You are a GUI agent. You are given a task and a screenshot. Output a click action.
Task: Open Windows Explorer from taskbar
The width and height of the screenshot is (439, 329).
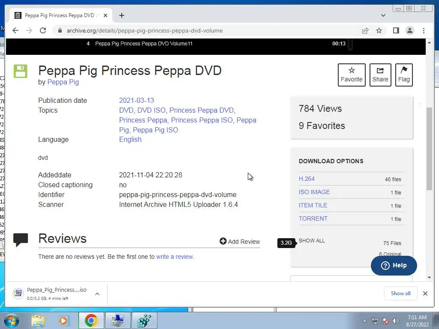tap(38, 320)
